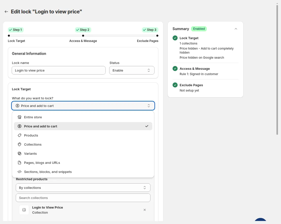Click 'Price hidden on Google search' text
281x224 pixels.
coord(202,58)
